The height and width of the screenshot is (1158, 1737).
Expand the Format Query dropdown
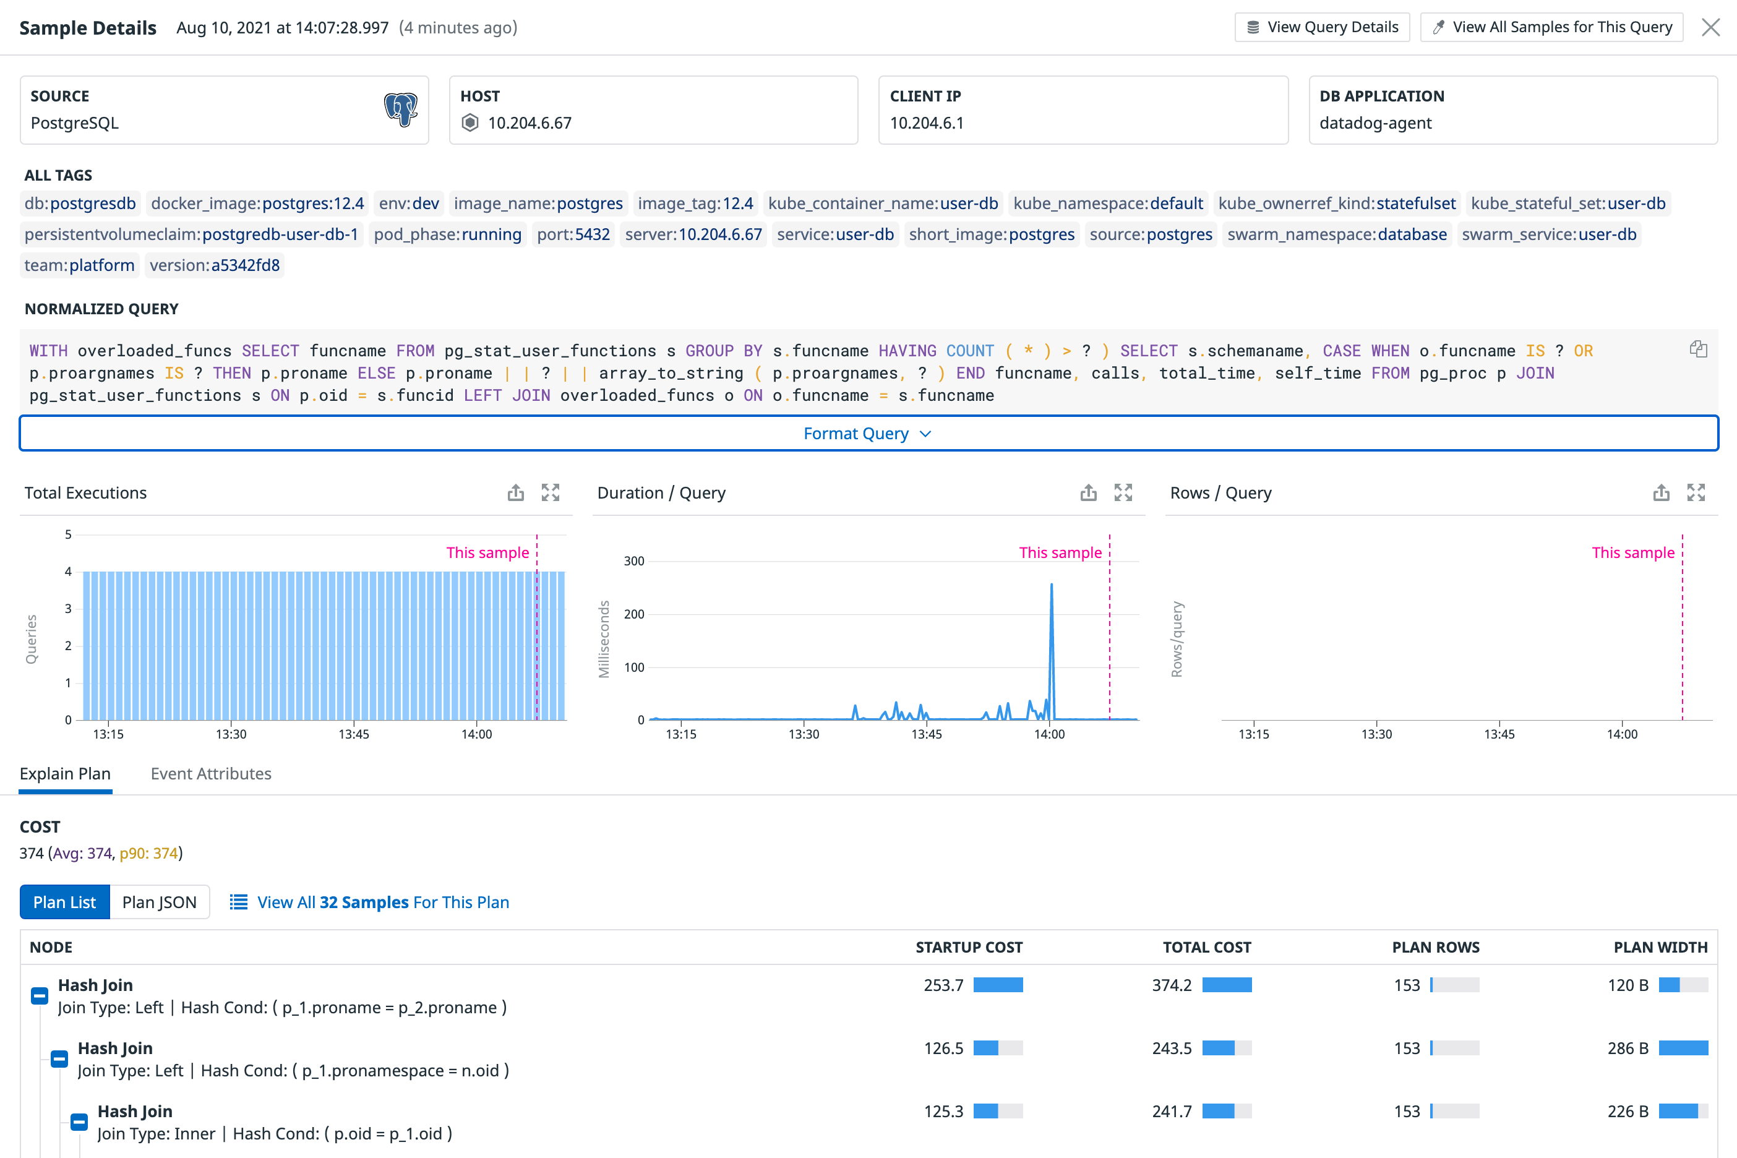868,434
